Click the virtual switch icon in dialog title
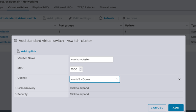 tap(15, 40)
